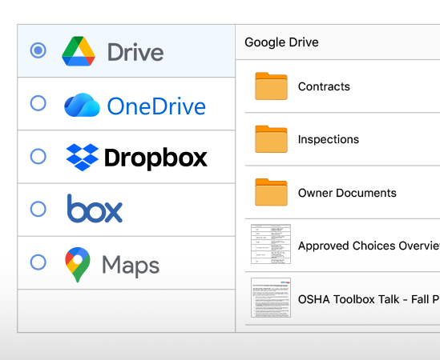
Task: Click the OSHA Toolbox Talk file name
Action: 369,299
